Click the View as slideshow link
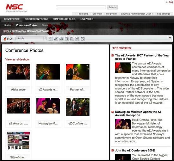 (x=17, y=59)
